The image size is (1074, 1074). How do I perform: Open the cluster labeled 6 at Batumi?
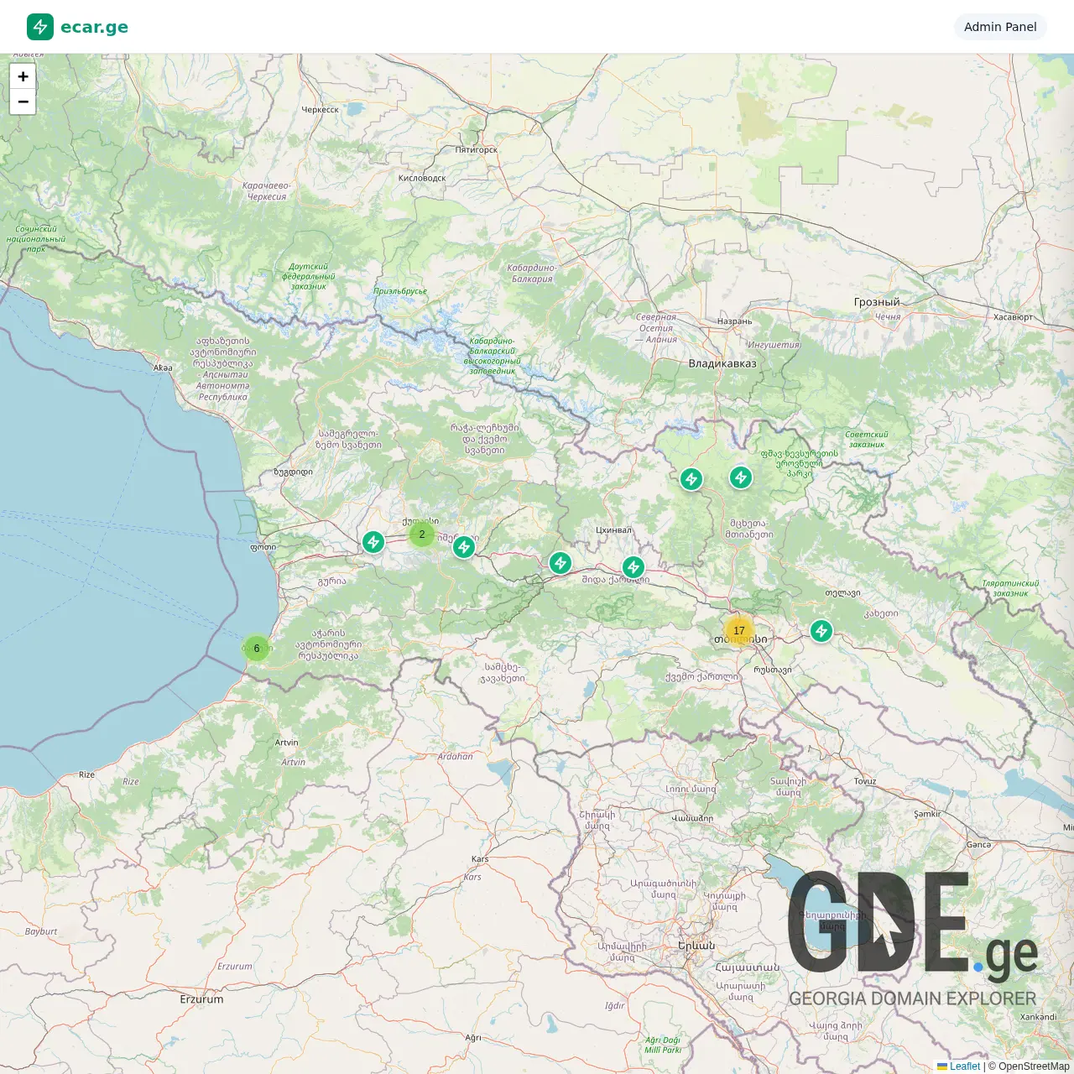[256, 648]
